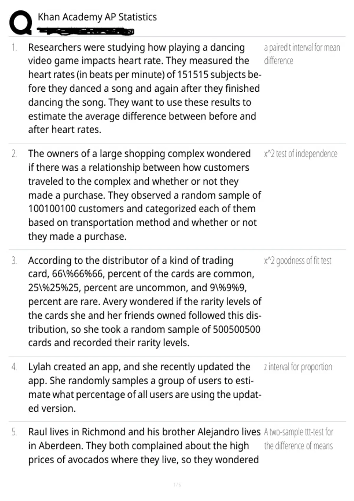Click the paired t interval answer
Viewport: 354px width, 501px height.
coord(302,54)
